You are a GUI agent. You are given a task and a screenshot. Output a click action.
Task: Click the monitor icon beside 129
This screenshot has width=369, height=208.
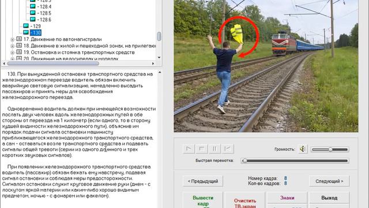click(x=26, y=25)
